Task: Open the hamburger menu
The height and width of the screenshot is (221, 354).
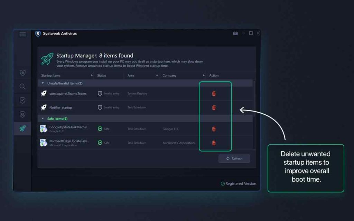Action: click(x=22, y=34)
